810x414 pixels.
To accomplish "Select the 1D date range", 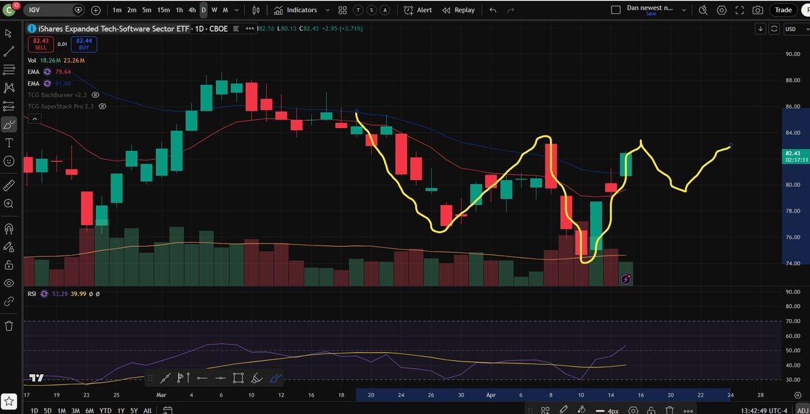I will tap(34, 410).
